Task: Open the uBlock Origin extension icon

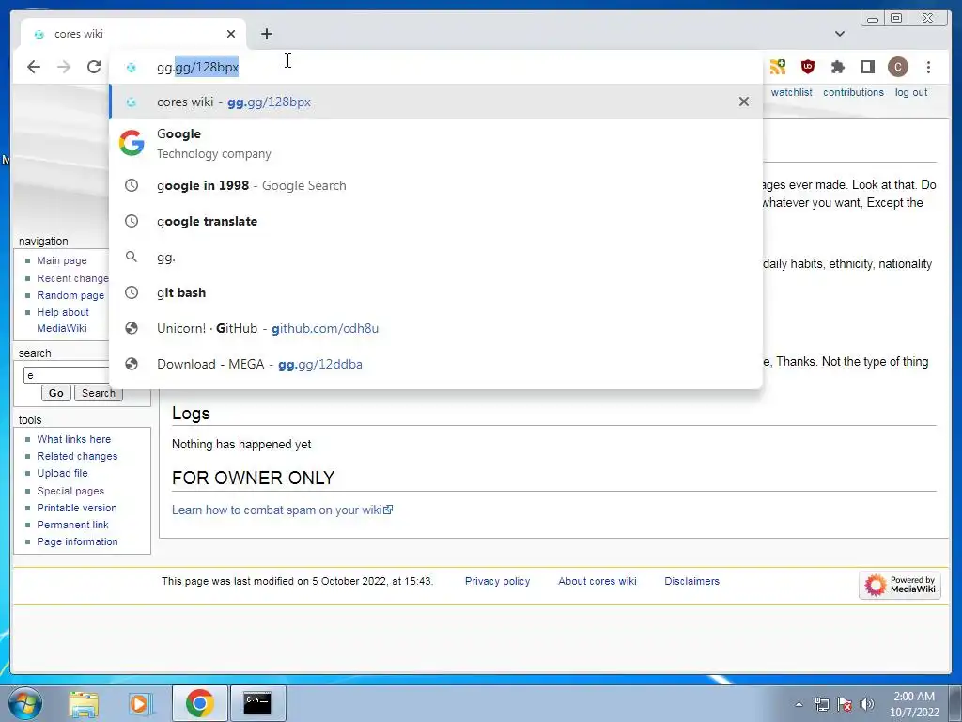Action: [807, 67]
